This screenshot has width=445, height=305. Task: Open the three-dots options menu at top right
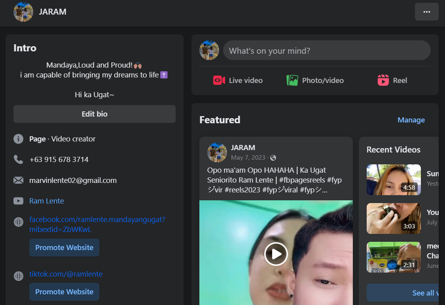pos(426,11)
